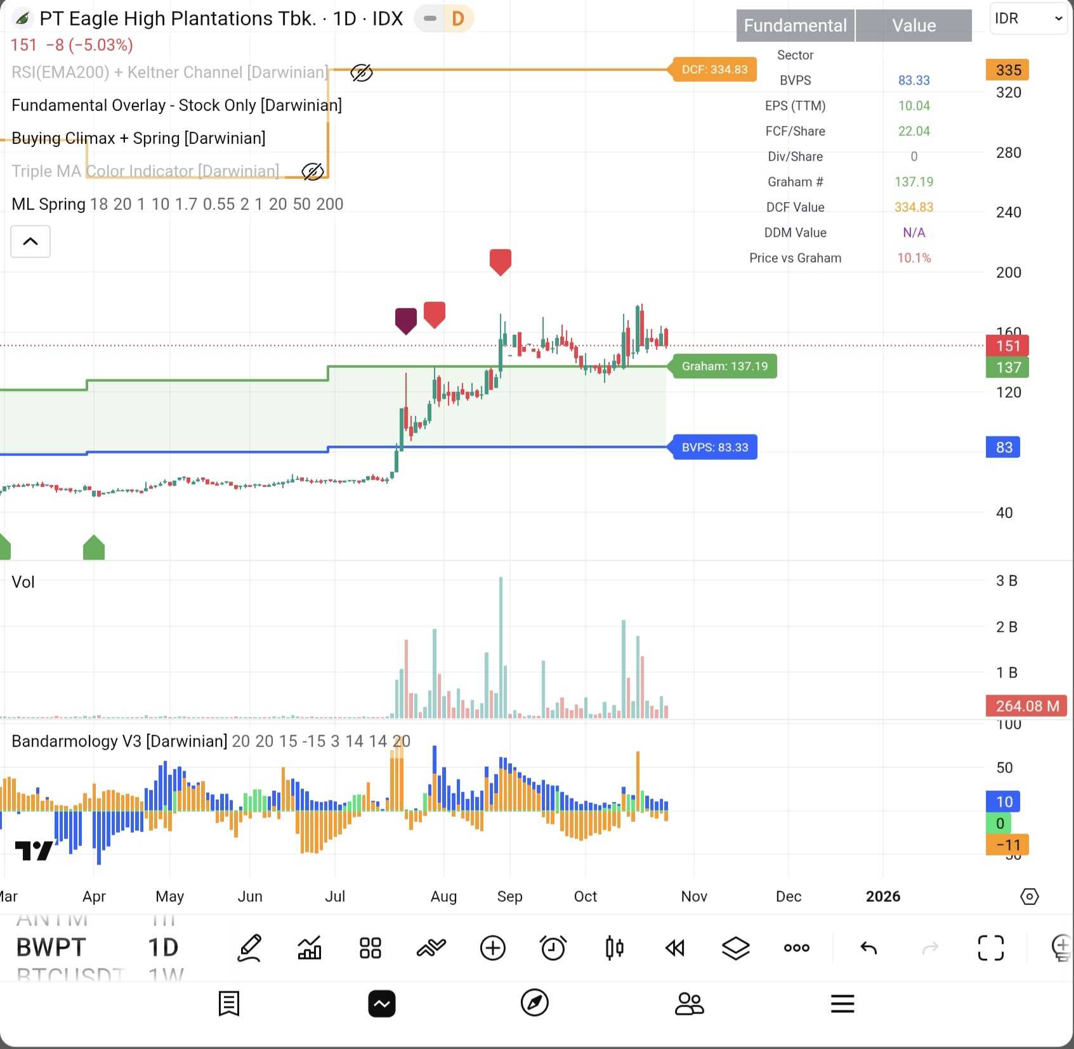Click the Graham # value 137.19
Viewport: 1074px width, 1049px height.
click(914, 182)
